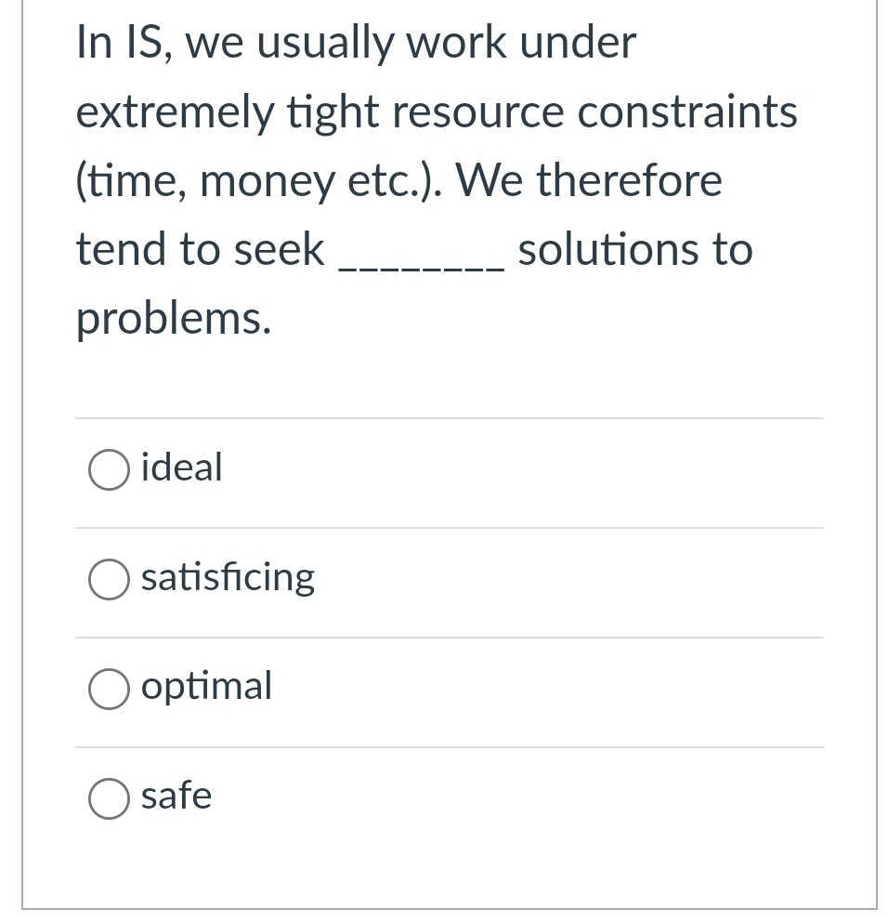Click the word problems in the question
This screenshot has width=888, height=922.
coord(173,318)
